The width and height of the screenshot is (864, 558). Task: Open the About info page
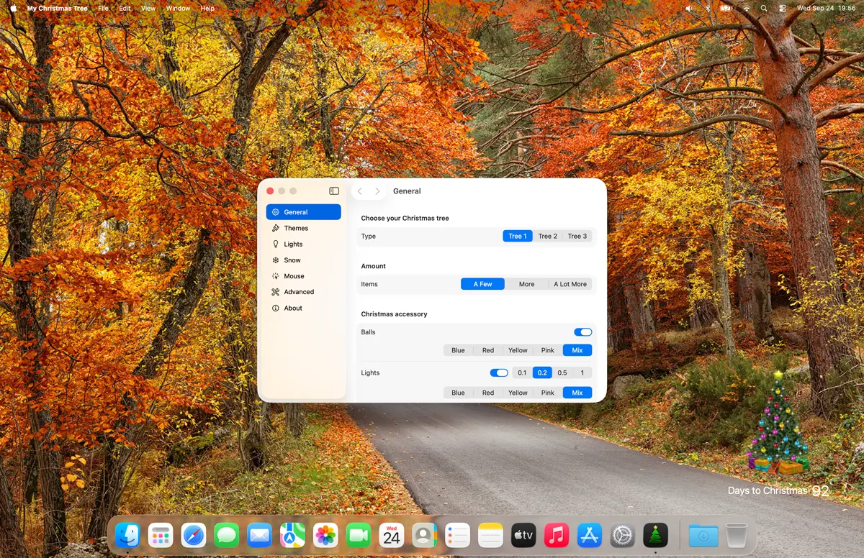[292, 308]
